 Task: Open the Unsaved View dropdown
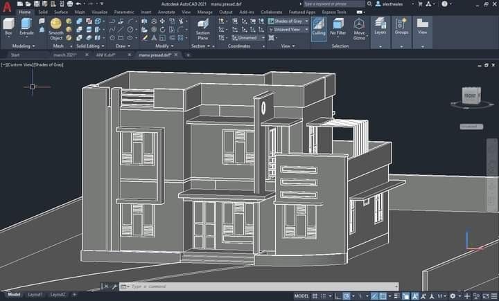(x=288, y=29)
